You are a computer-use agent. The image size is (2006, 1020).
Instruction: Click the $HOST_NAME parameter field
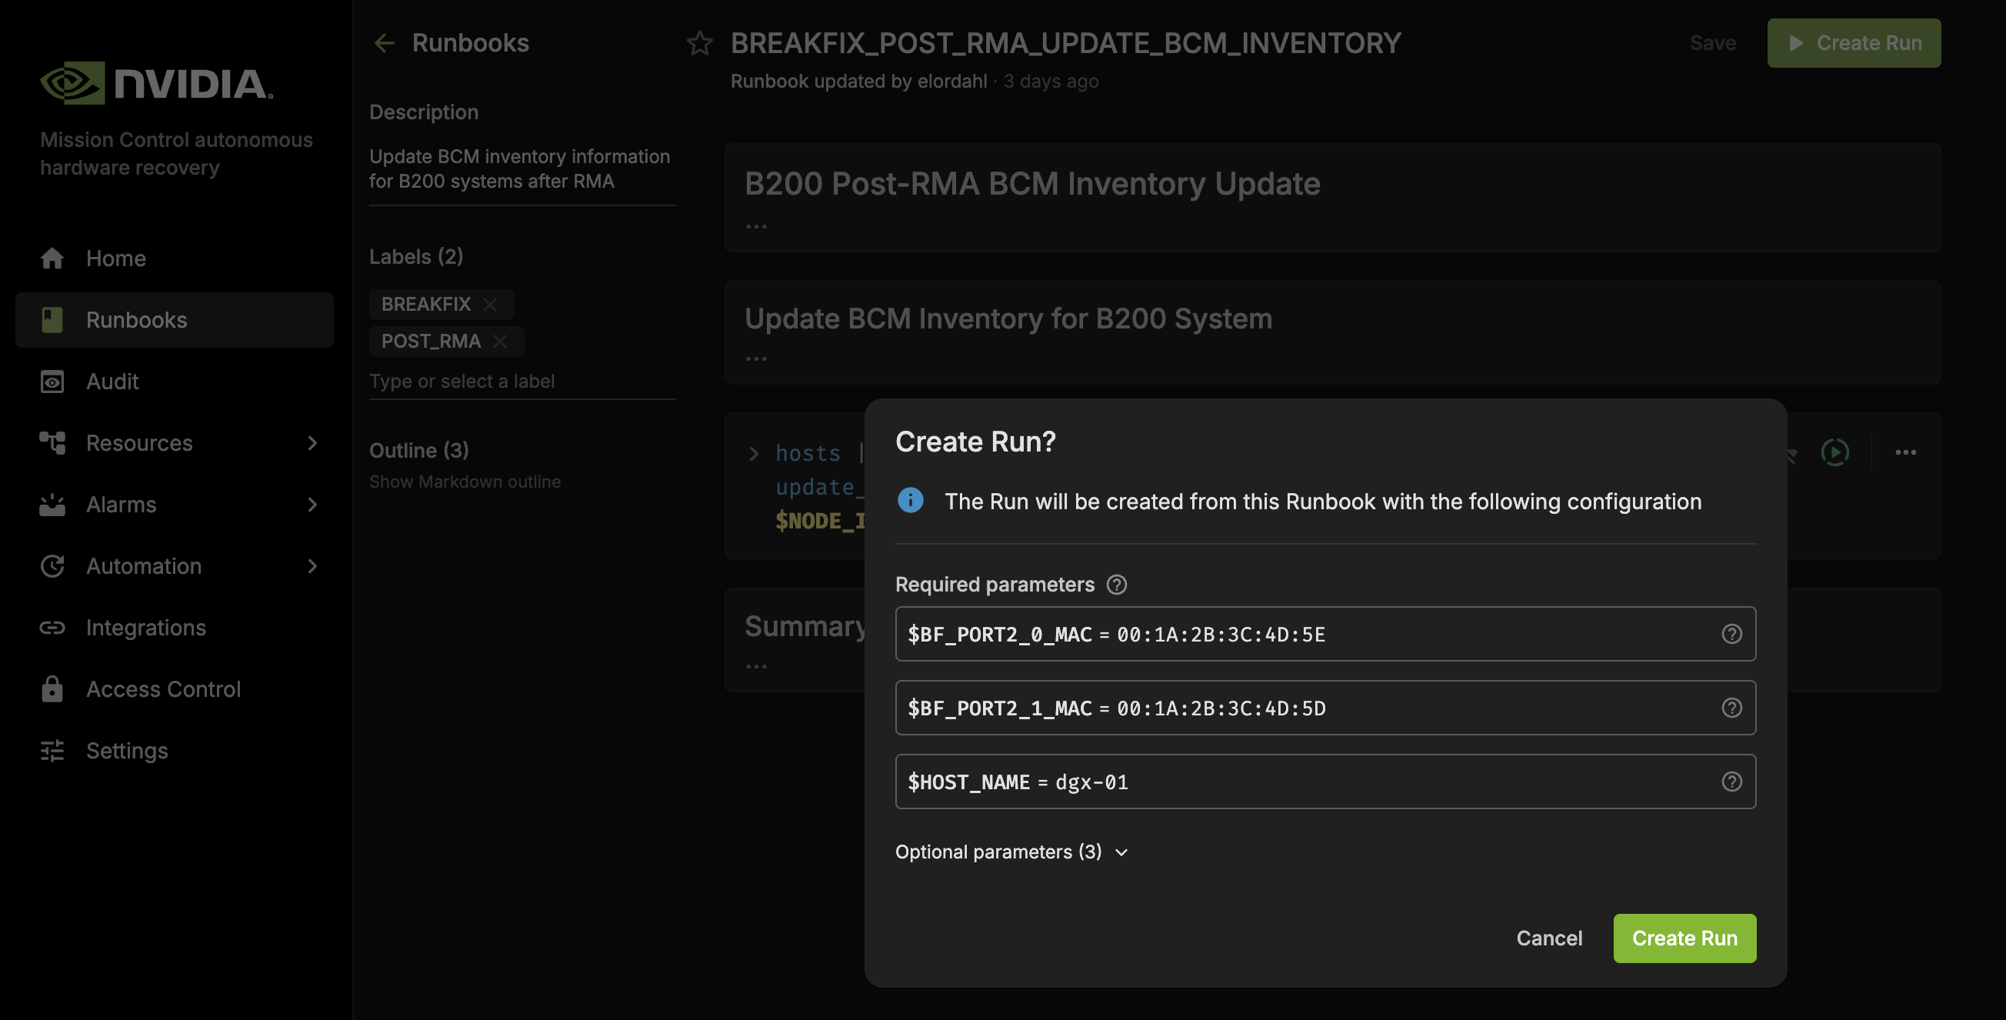click(x=1325, y=782)
